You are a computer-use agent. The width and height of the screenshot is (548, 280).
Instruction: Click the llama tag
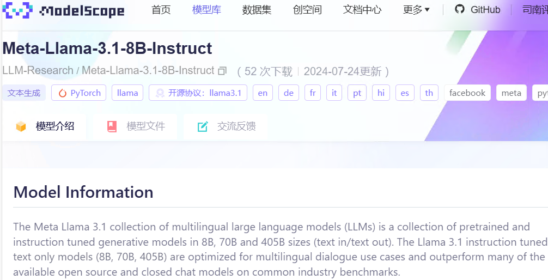(x=127, y=93)
